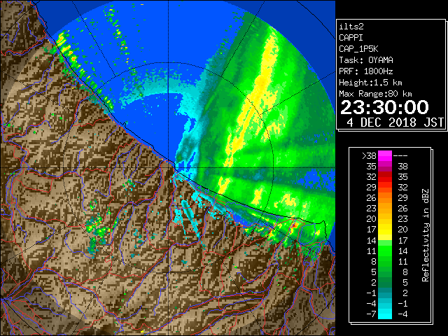Click the '>38' legend value label
Image resolution: width=448 pixels, height=336 pixels.
pos(369,155)
